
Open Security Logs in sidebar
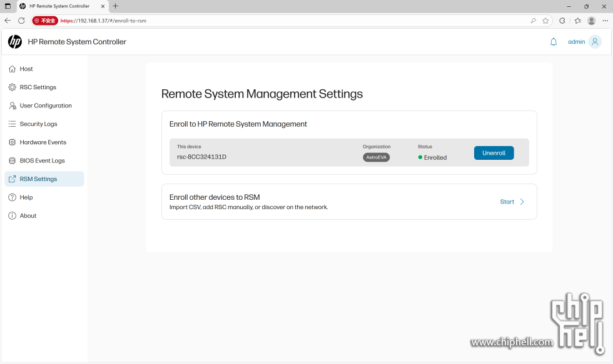pyautogui.click(x=38, y=124)
